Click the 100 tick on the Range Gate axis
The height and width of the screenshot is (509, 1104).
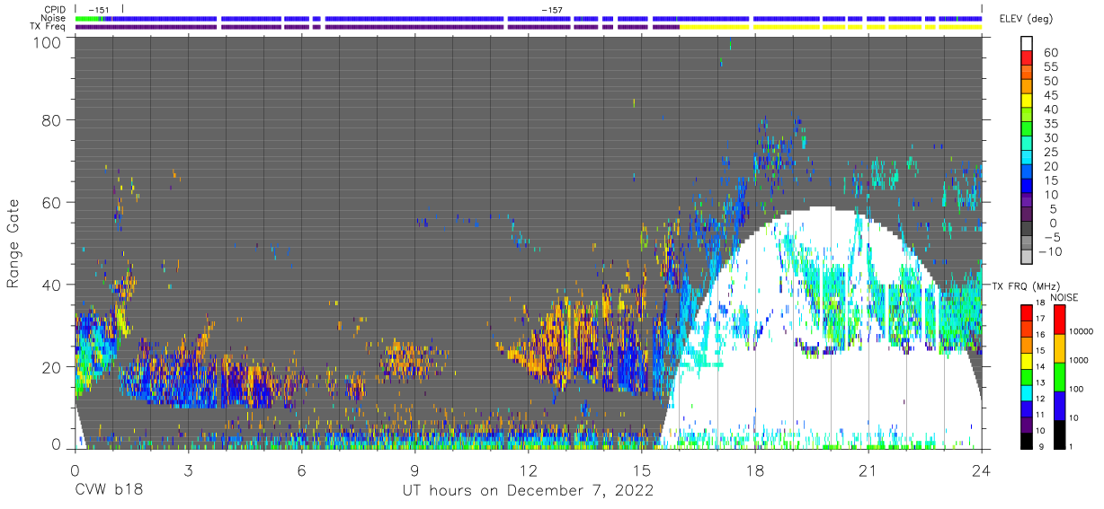click(x=48, y=42)
